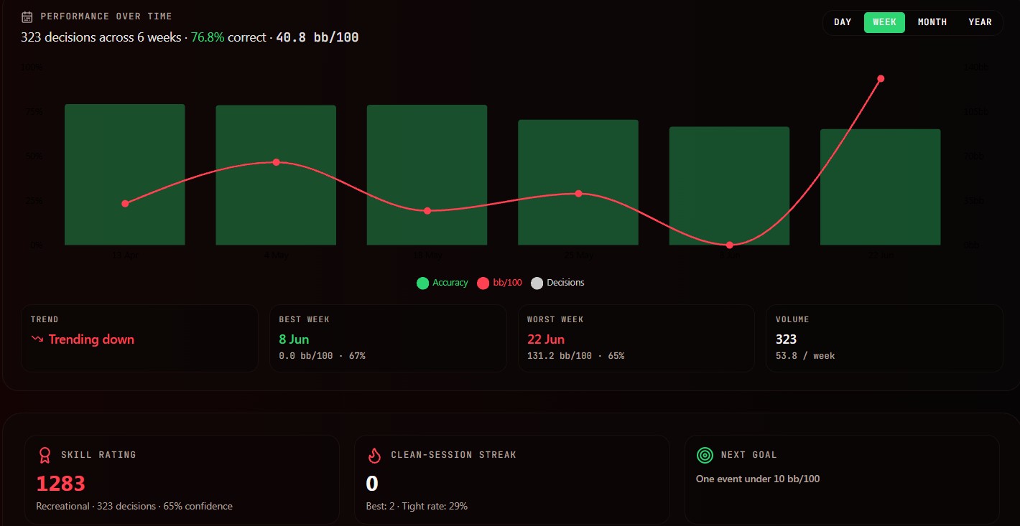Image resolution: width=1020 pixels, height=526 pixels.
Task: Click the 'Trending down' text
Action: (x=91, y=339)
